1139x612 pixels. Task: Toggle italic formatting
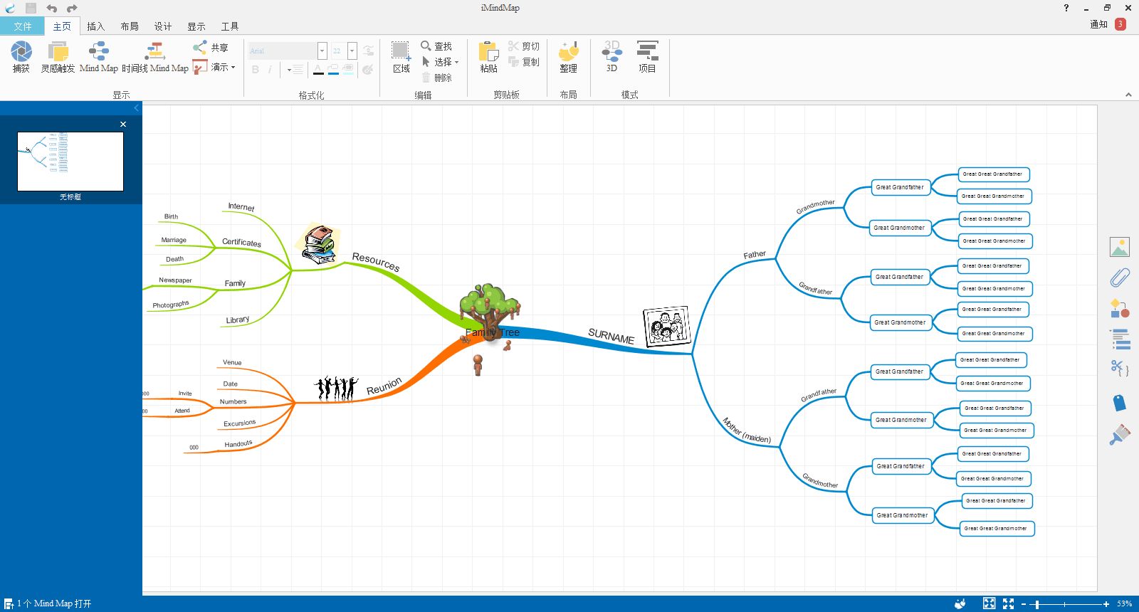270,70
